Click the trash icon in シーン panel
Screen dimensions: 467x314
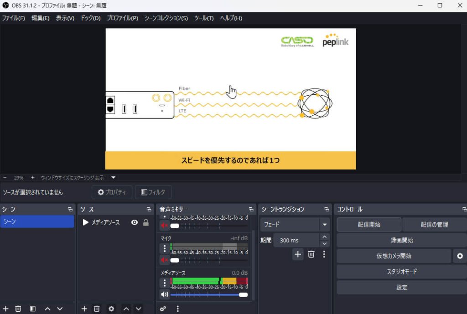click(x=18, y=309)
